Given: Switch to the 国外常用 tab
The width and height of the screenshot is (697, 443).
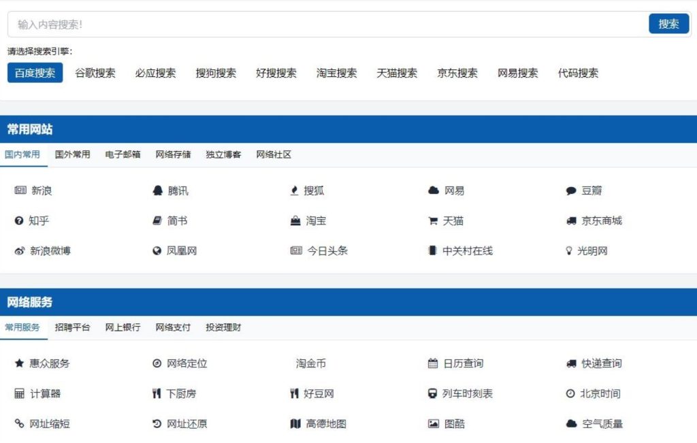Looking at the screenshot, I should [x=73, y=154].
